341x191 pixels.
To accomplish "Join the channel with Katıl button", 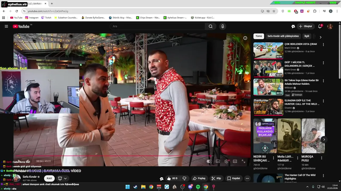I will (49, 179).
